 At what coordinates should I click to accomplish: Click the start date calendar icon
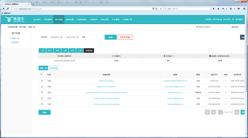tap(61, 37)
